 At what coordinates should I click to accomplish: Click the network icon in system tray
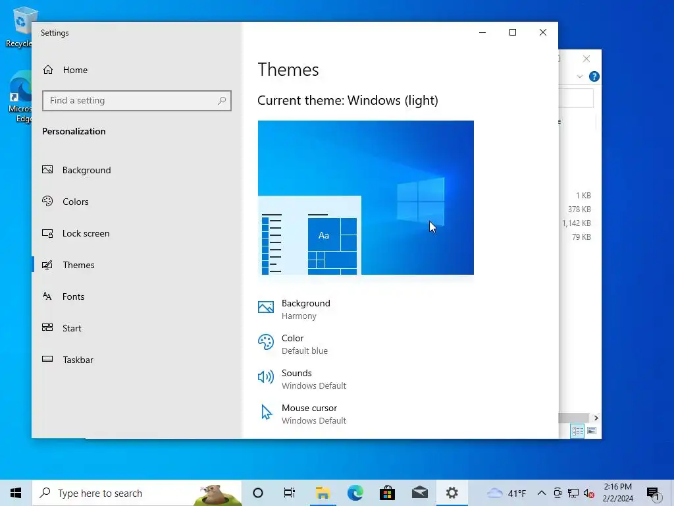pyautogui.click(x=573, y=493)
